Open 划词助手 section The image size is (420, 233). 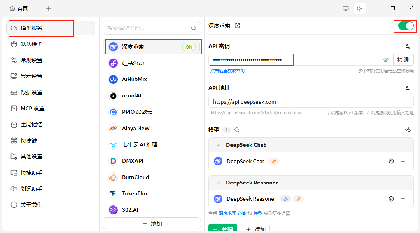tap(51, 189)
